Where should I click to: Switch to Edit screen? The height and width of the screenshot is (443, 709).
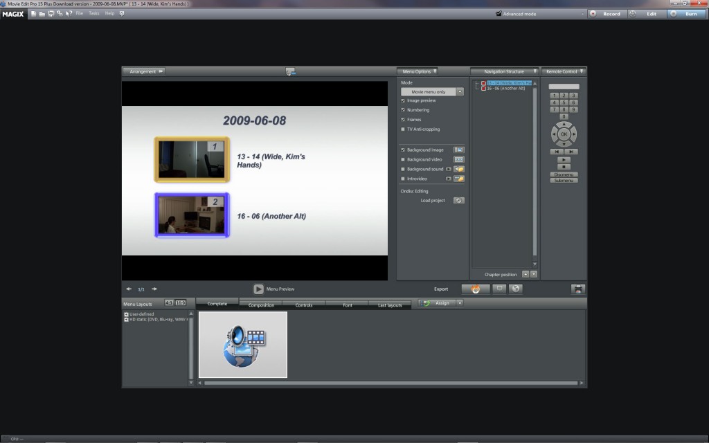[x=647, y=14]
